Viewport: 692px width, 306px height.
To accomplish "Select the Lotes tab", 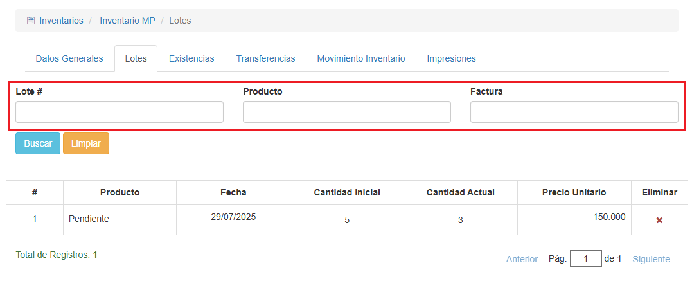I will (136, 59).
